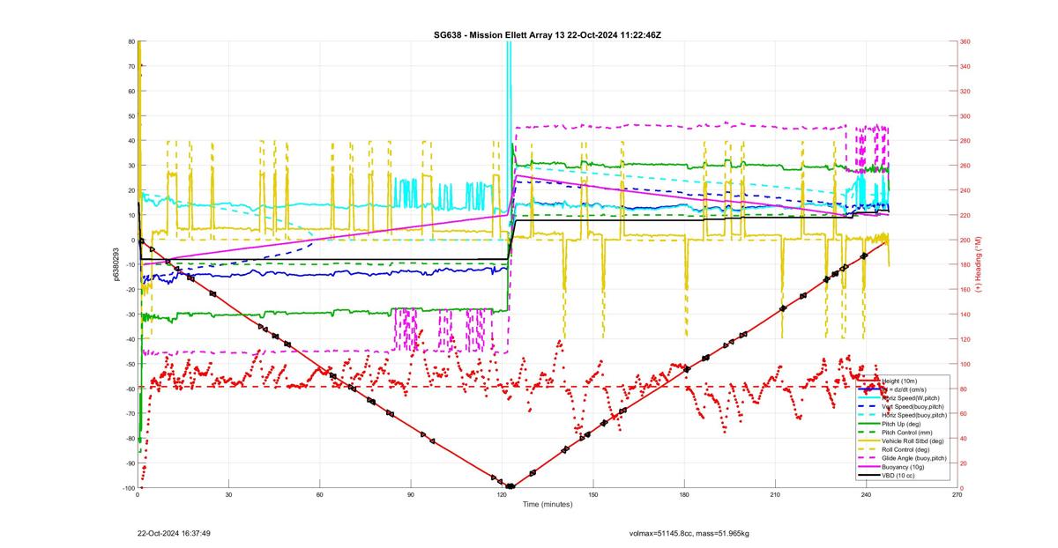Viewport: 1058px width, 548px height.
Task: Click the 'volmax=51145.8cc, mass=51.965kg' footer text
Action: 689,533
